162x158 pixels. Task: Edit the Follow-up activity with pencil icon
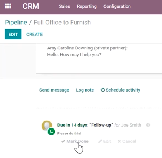click(x=105, y=141)
